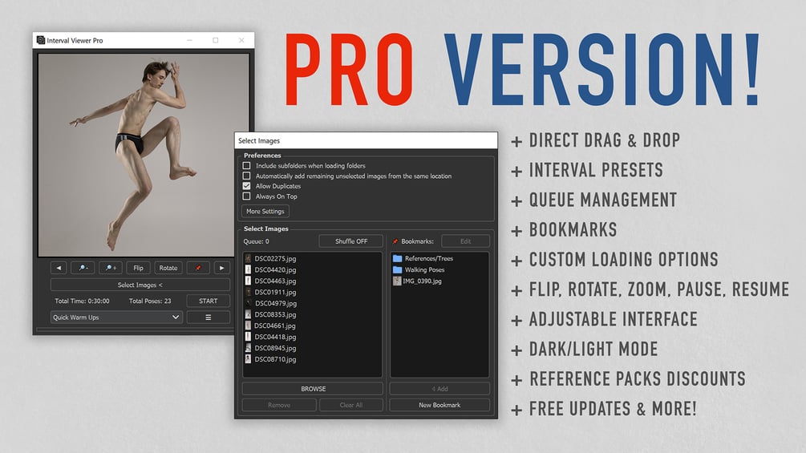Enable Always On Top
Viewport: 806px width, 453px height.
click(247, 196)
